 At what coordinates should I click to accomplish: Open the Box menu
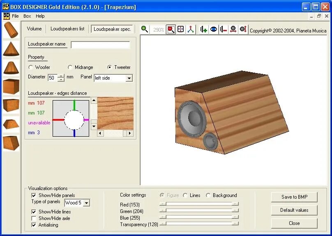pos(27,16)
